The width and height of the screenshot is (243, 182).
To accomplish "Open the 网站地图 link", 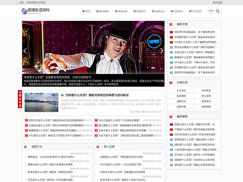I will 217,2.
